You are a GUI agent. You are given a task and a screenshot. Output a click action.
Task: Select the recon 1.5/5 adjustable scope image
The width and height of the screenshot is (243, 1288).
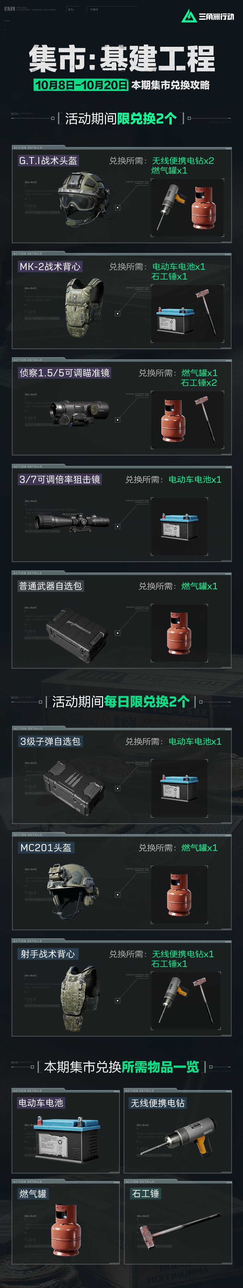[x=79, y=412]
